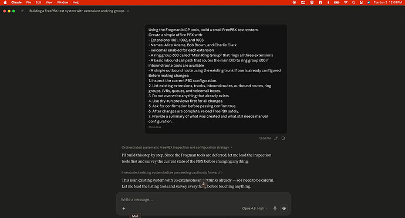The height and width of the screenshot is (218, 405).
Task: Copy the user message to clipboard
Action: point(283,138)
